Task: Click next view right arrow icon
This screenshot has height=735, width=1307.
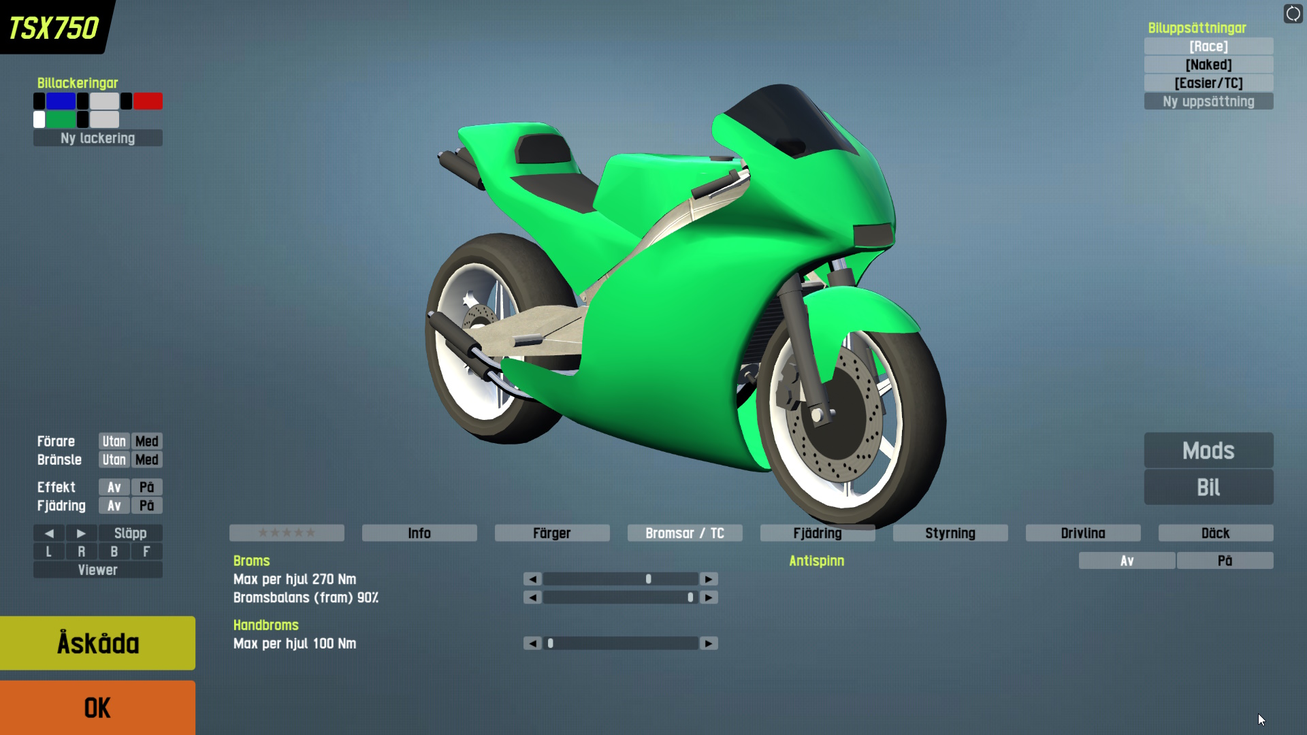Action: click(x=81, y=533)
